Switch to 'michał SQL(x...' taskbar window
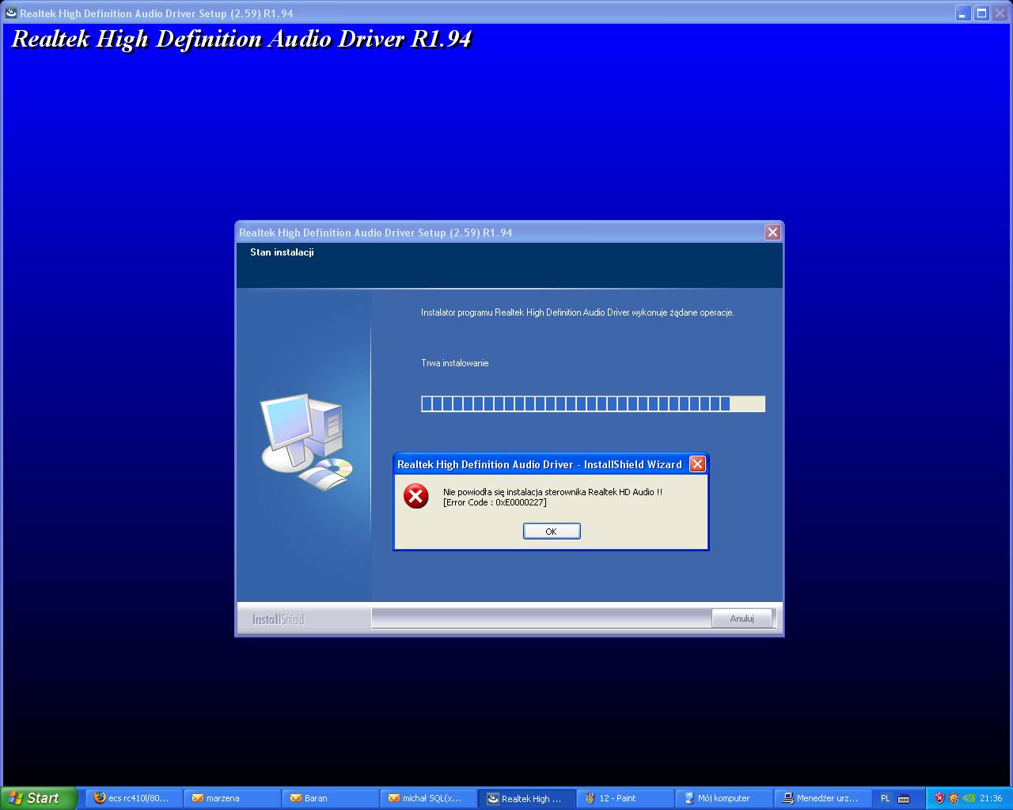 [430, 798]
